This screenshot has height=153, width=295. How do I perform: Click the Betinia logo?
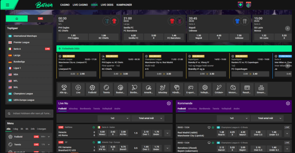[44, 5]
